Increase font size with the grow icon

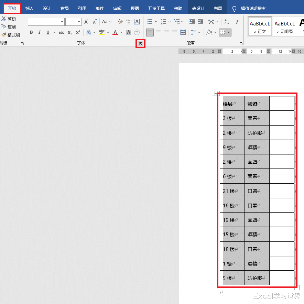click(x=86, y=22)
